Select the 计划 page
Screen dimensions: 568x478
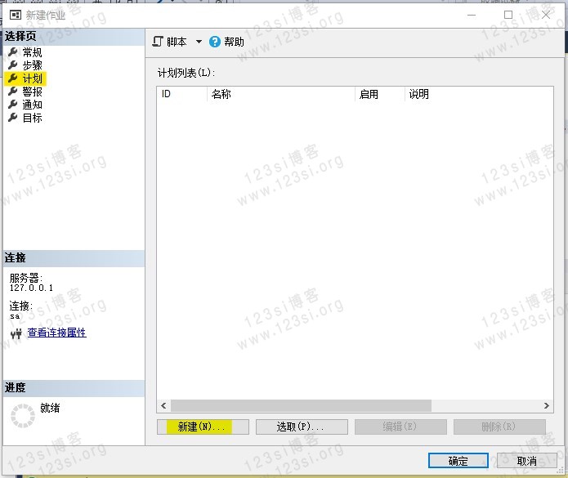click(x=32, y=78)
